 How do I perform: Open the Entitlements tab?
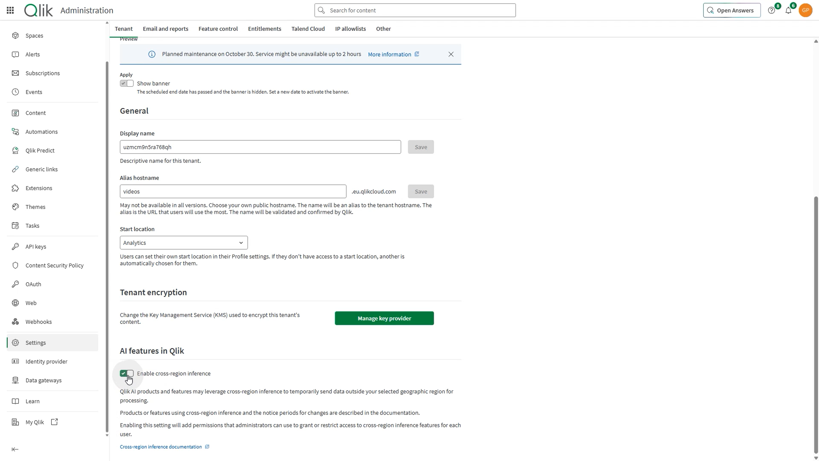(264, 29)
